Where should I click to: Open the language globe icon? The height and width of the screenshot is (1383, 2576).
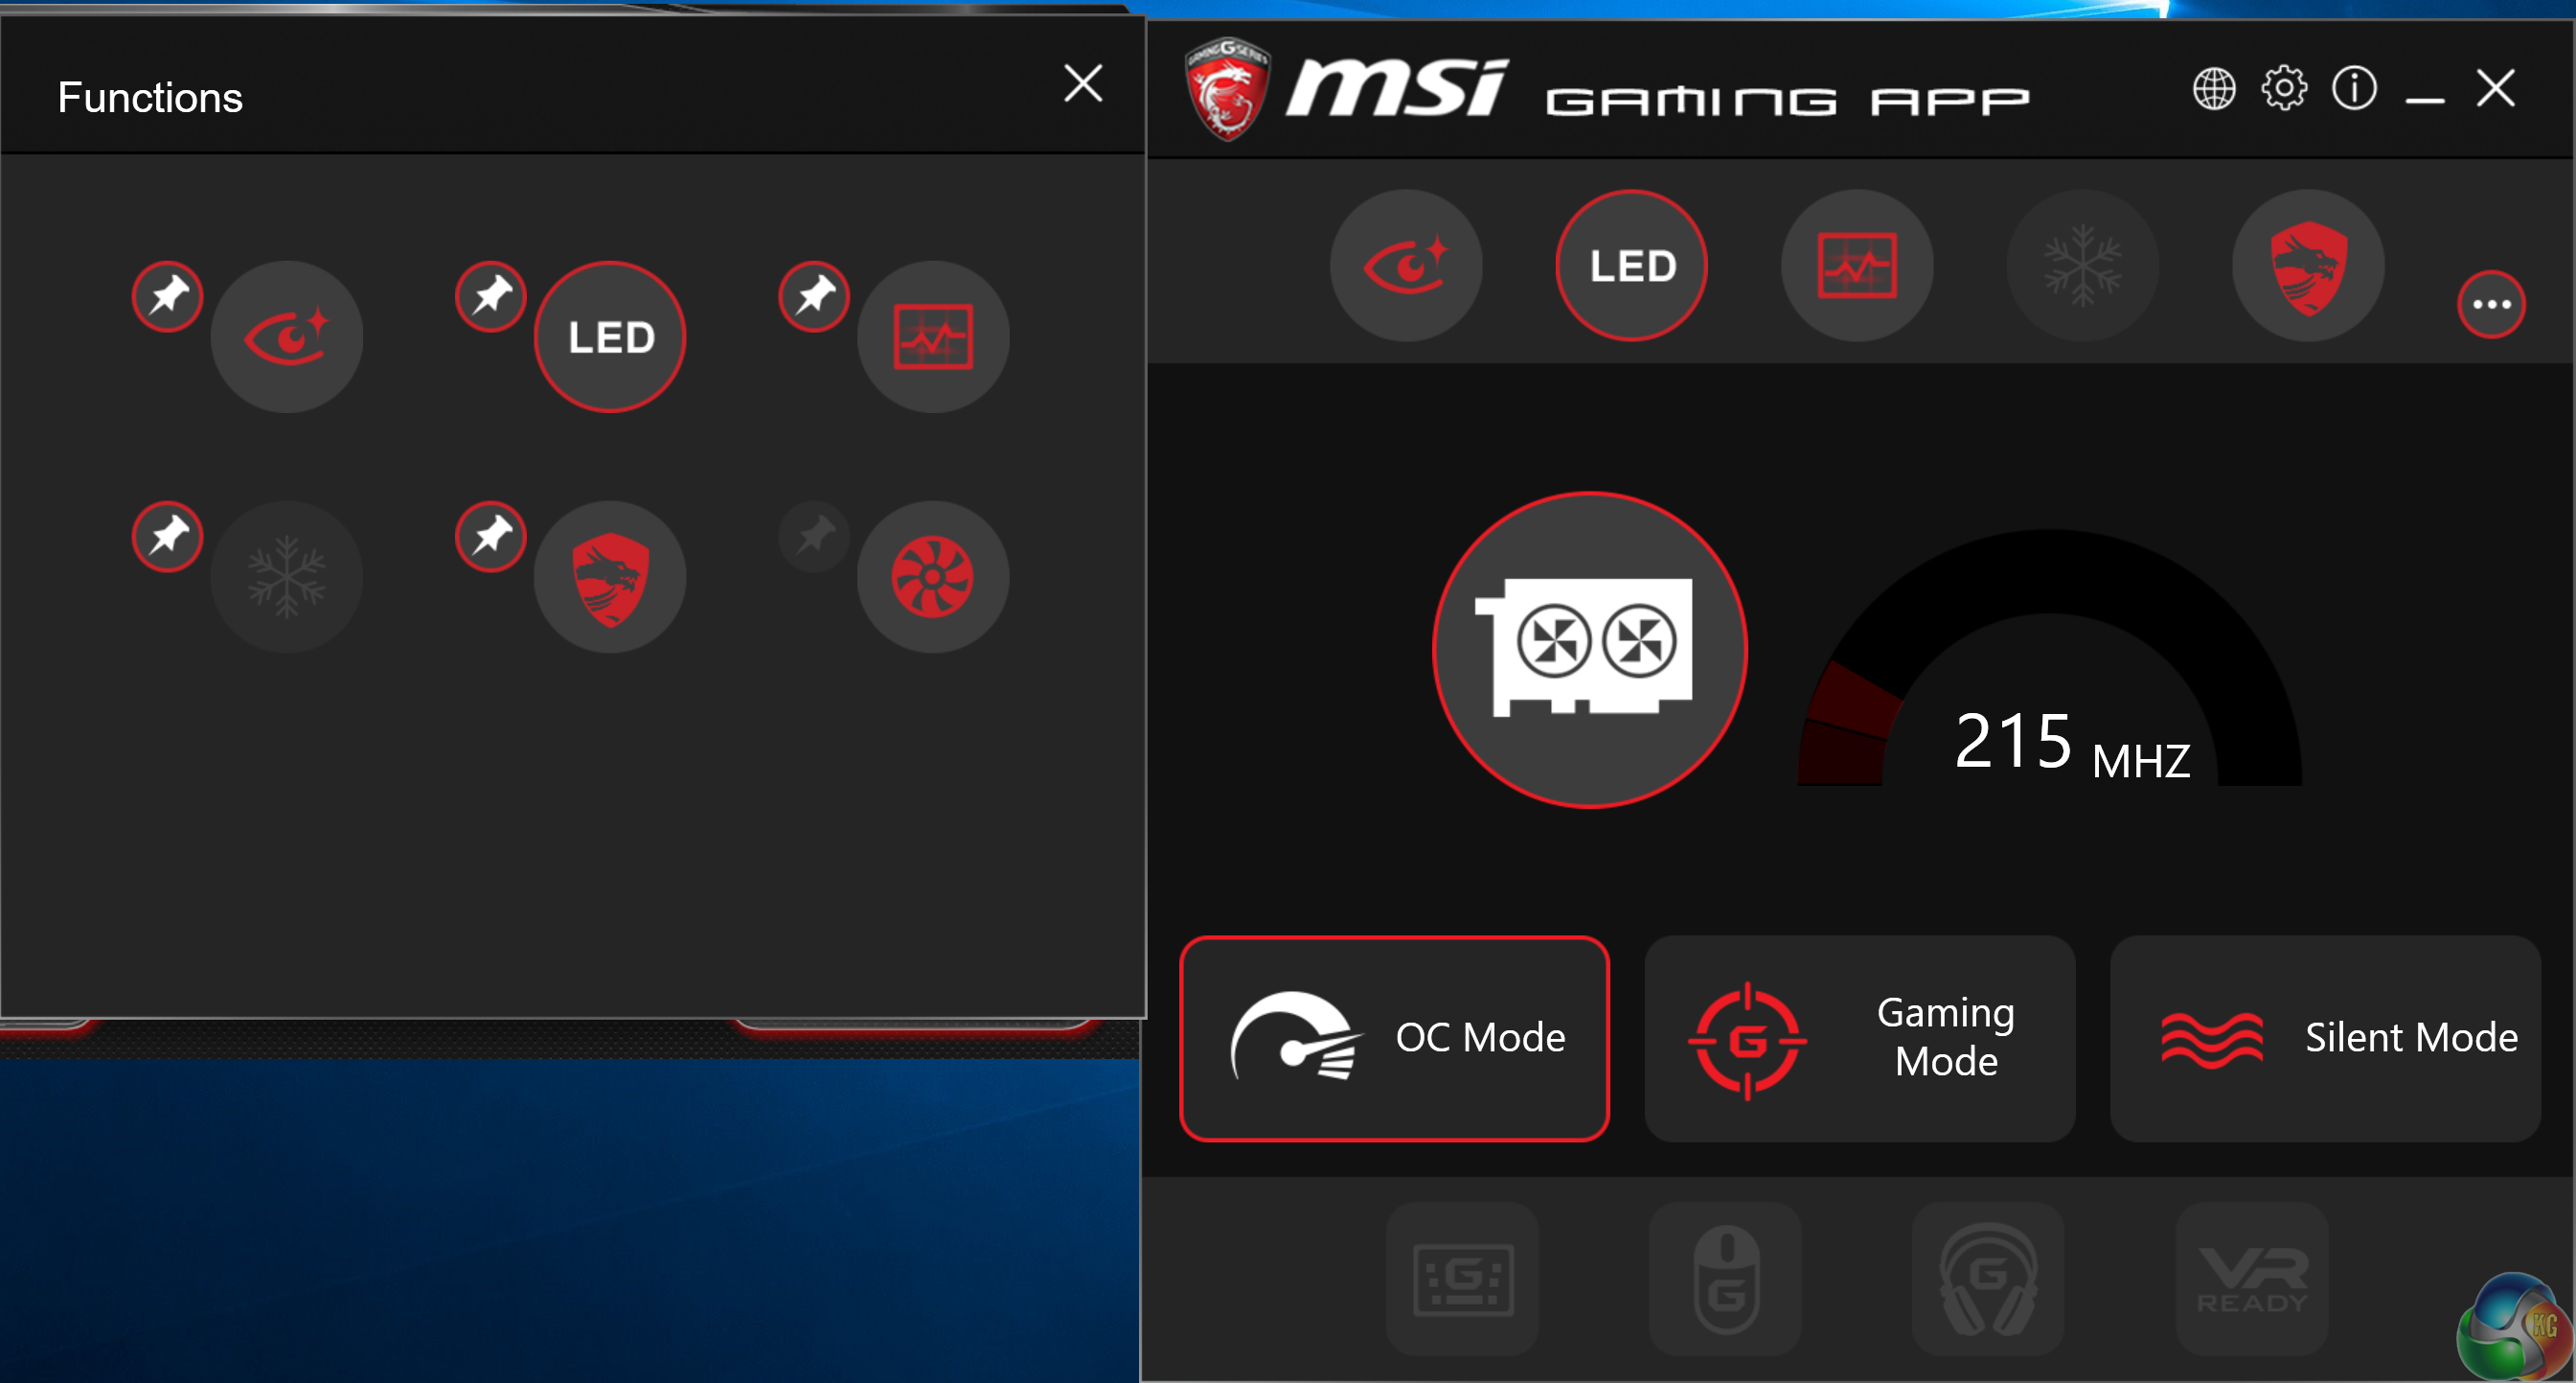click(2214, 89)
